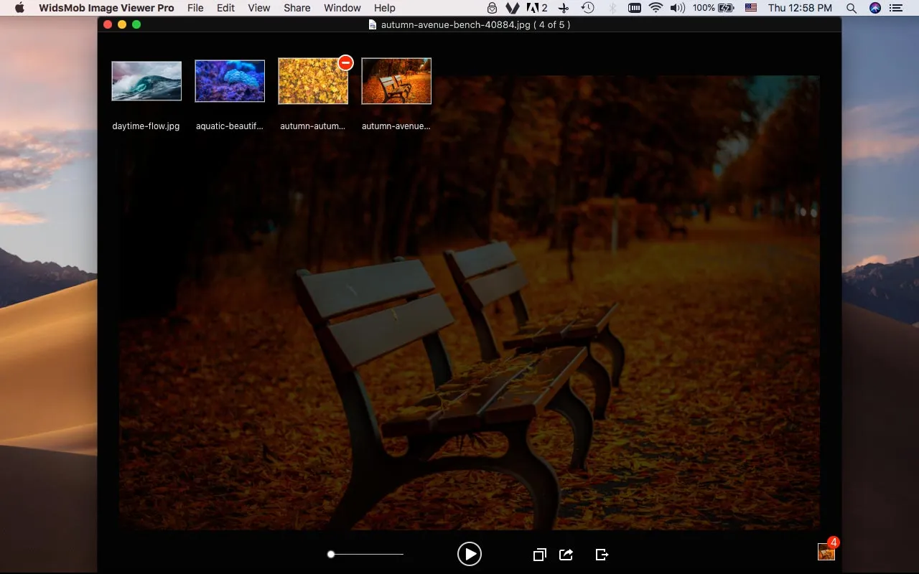Click the export icon in bottom toolbar
Screen dimensions: 919x574
(602, 555)
